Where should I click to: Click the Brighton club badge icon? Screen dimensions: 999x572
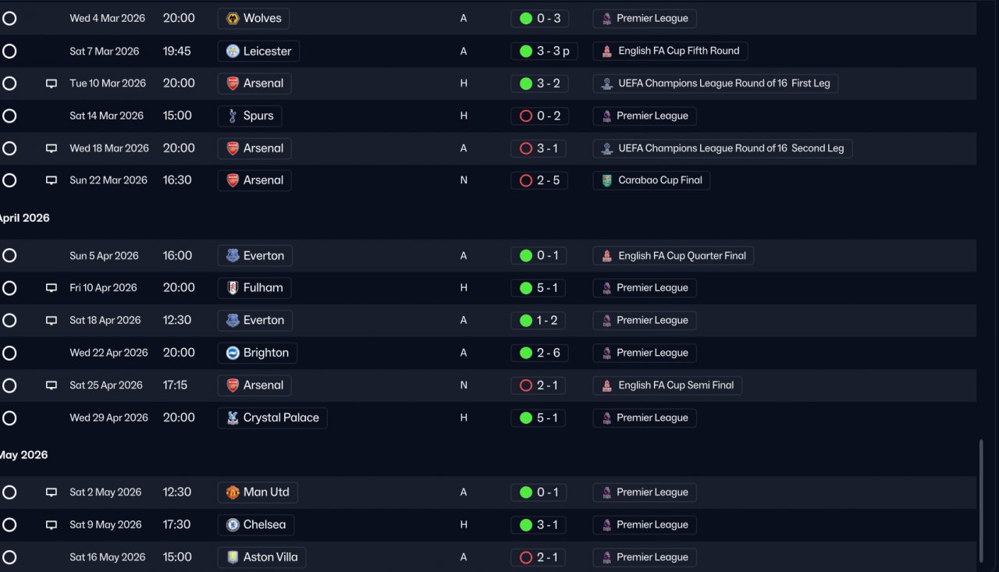tap(233, 353)
